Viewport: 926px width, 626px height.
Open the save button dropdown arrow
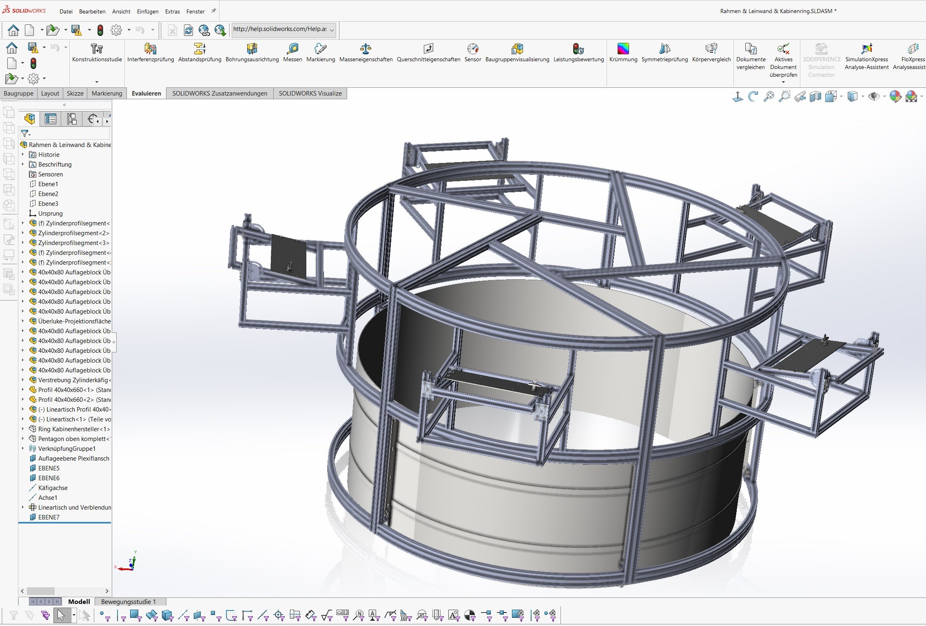[89, 30]
